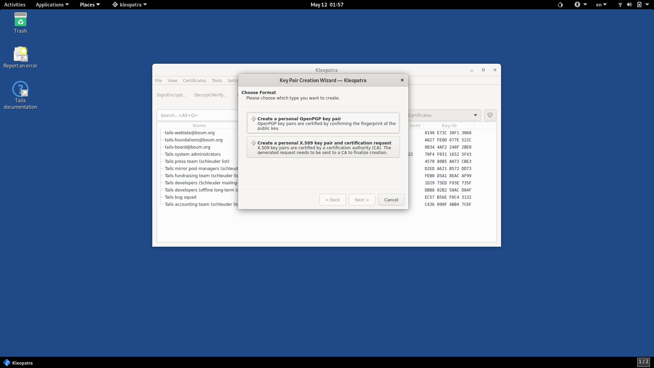Click the shield certificate filter icon
Screen dimensions: 654x368
490,115
